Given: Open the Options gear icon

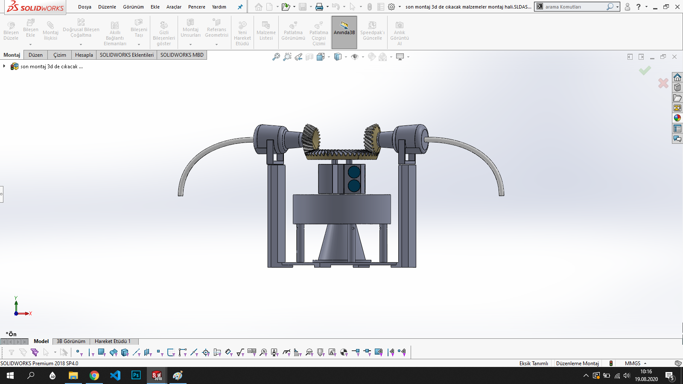Looking at the screenshot, I should pos(391,7).
